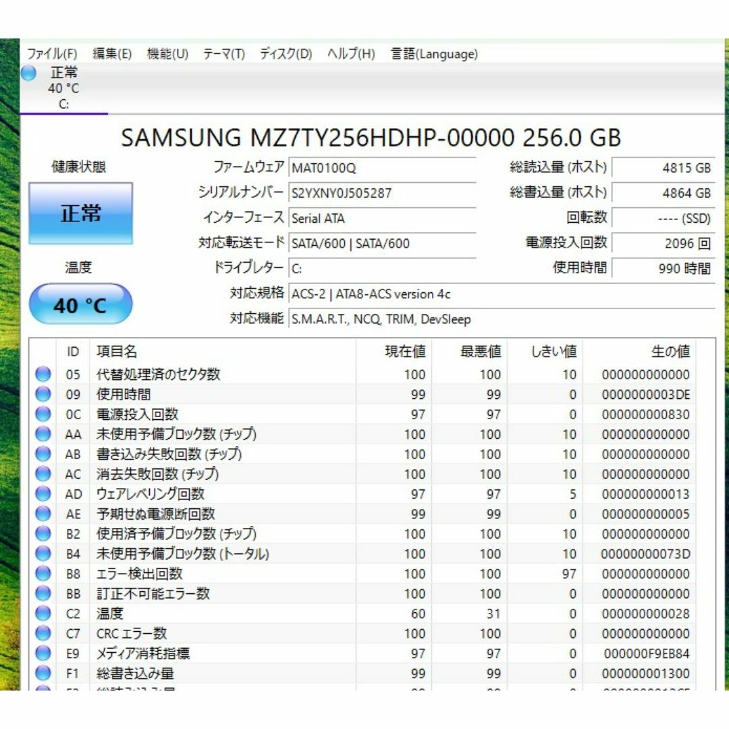Click status orb for attribute B8 エラー検出回数

pos(43,574)
